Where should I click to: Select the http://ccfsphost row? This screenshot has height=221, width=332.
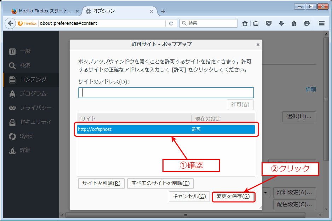coord(166,129)
